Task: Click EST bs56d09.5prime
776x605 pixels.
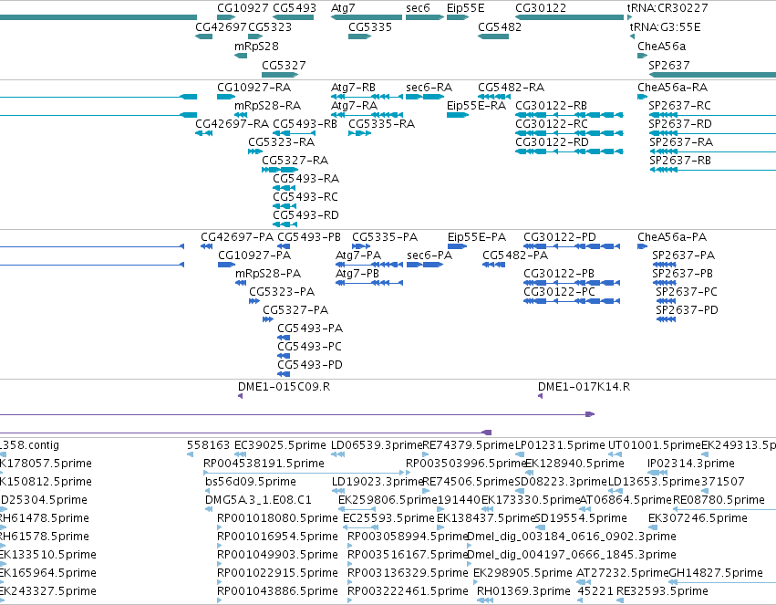Action: pos(251,482)
